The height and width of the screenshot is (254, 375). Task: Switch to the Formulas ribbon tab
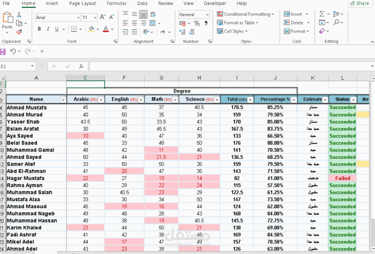pyautogui.click(x=116, y=3)
